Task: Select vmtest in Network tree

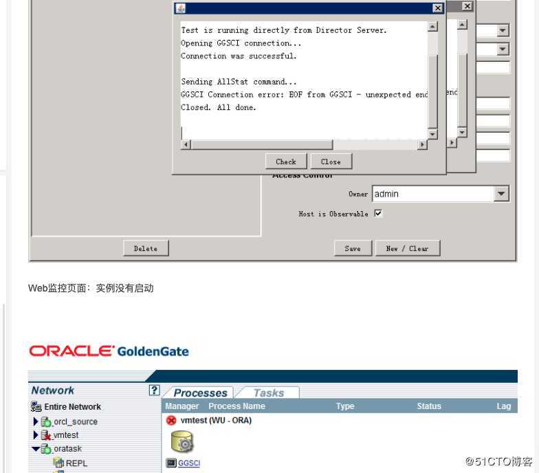Action: pyautogui.click(x=66, y=435)
